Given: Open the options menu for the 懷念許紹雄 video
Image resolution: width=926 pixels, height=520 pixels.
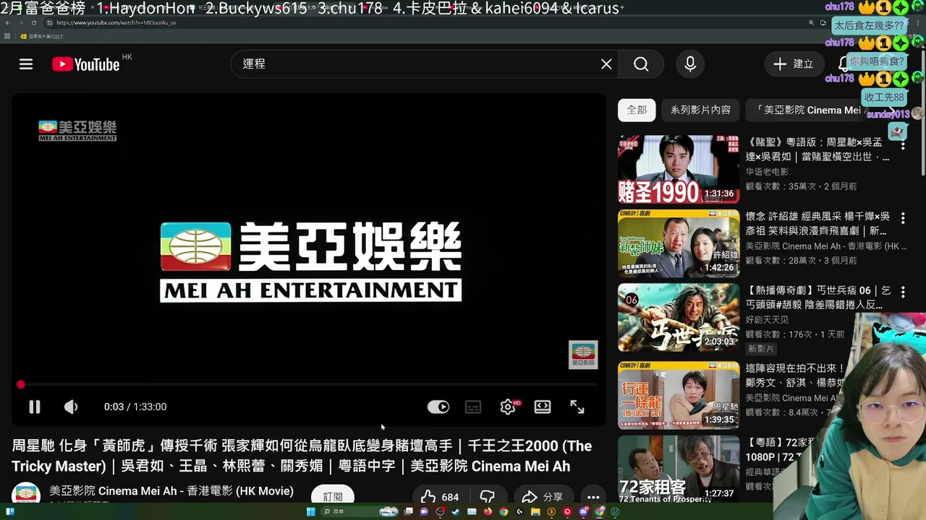Looking at the screenshot, I should click(x=903, y=217).
